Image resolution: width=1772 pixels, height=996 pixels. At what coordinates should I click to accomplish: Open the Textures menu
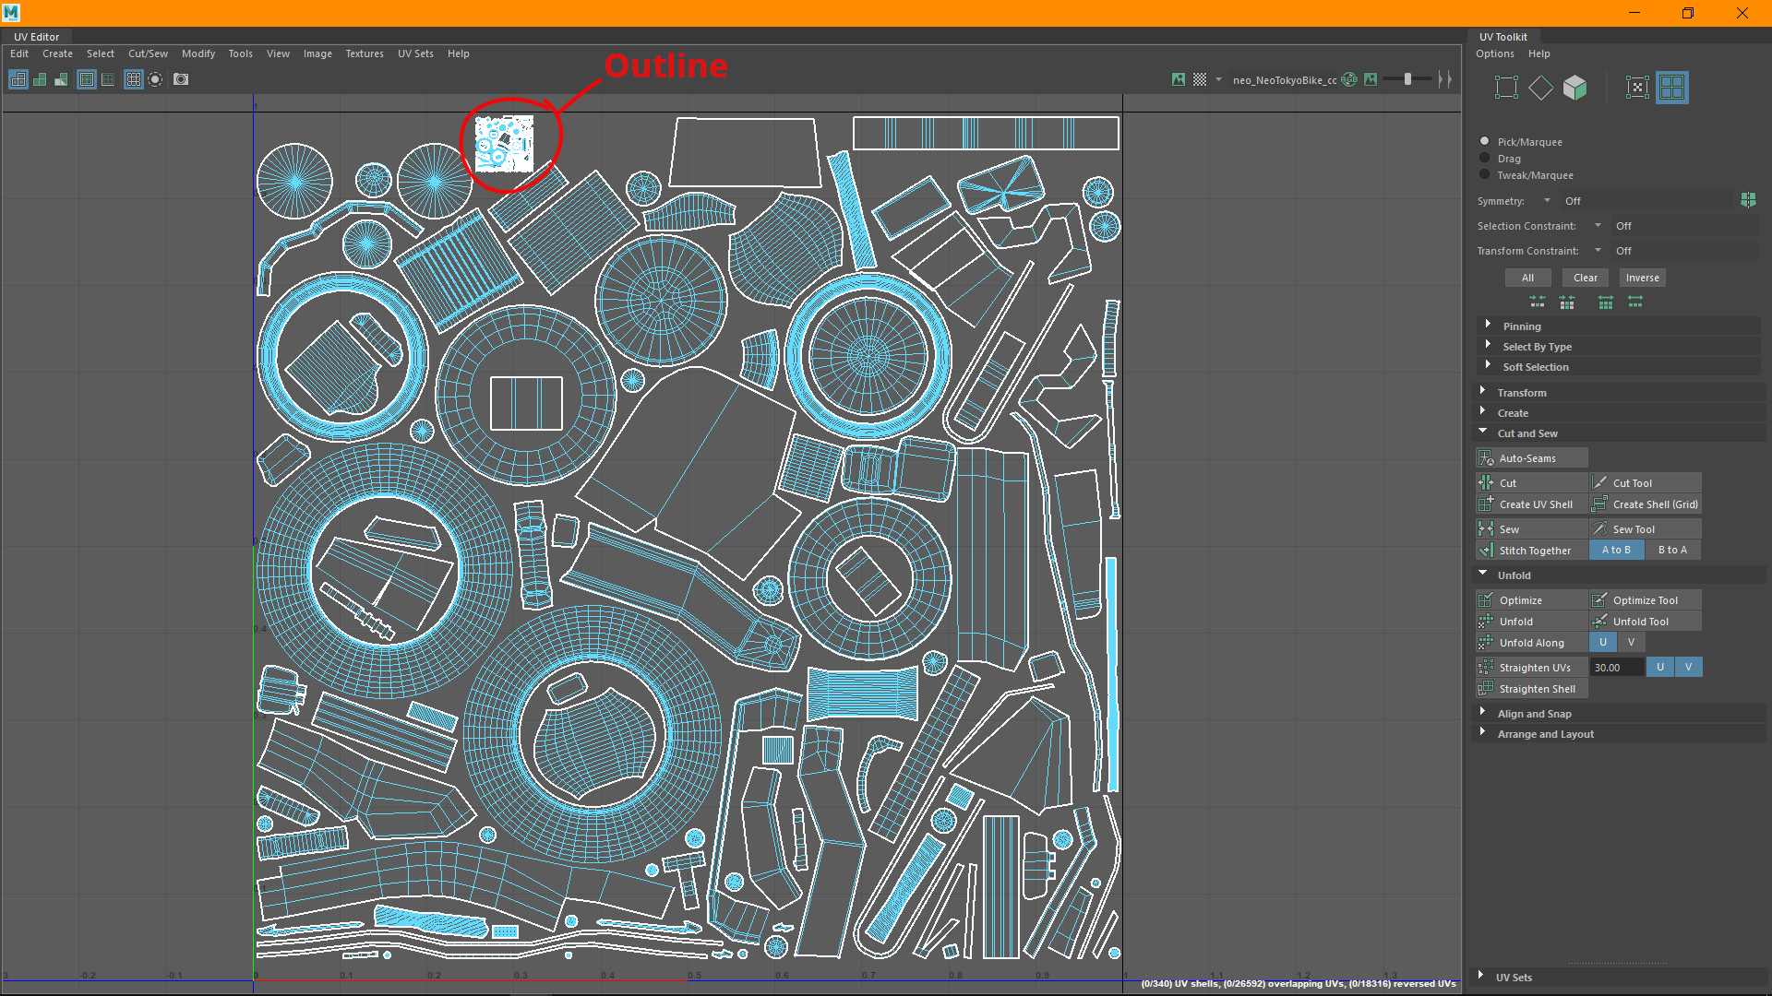tap(364, 53)
